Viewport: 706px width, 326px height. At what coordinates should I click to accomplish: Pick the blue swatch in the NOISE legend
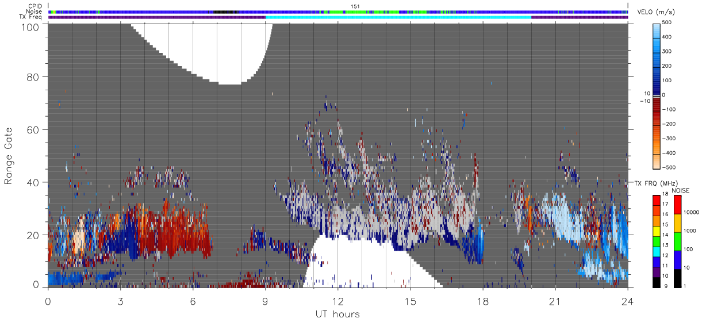[x=677, y=259]
